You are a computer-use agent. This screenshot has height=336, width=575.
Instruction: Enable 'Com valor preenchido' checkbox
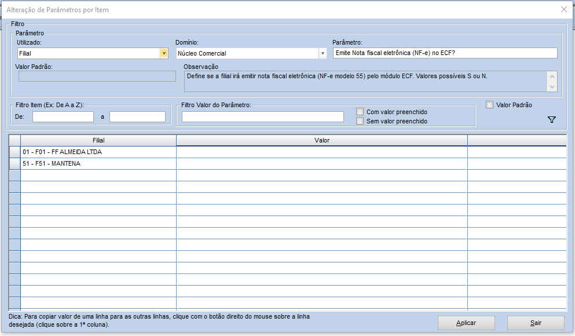tap(360, 112)
